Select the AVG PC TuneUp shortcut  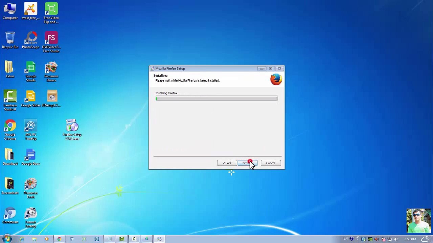[30, 130]
